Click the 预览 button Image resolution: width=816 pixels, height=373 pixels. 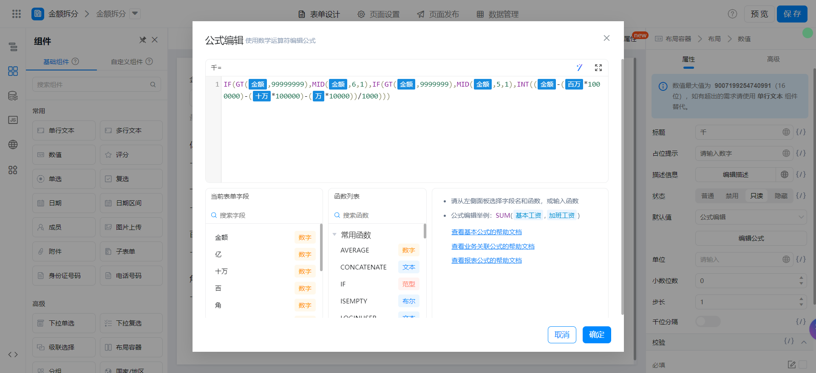[759, 14]
